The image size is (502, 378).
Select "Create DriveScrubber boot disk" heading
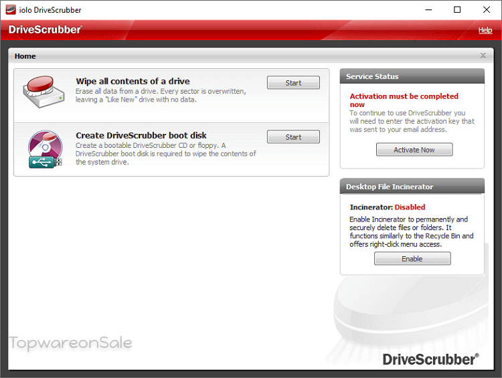(x=141, y=135)
